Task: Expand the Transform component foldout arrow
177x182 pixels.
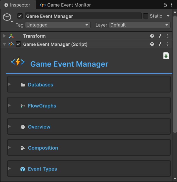Action: tap(4, 36)
